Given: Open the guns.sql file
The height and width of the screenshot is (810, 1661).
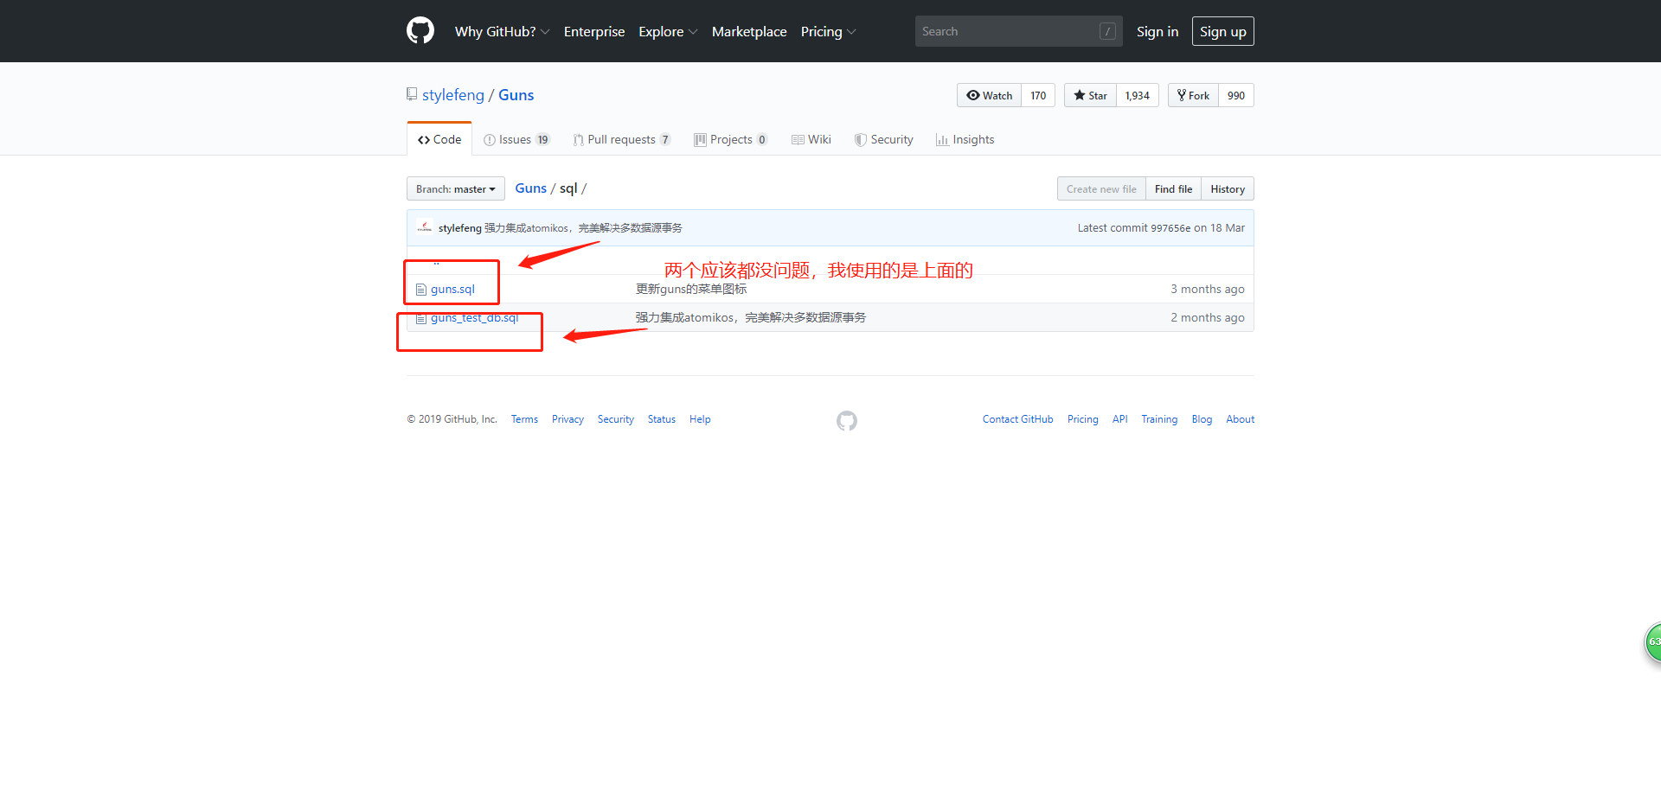Looking at the screenshot, I should pos(452,290).
